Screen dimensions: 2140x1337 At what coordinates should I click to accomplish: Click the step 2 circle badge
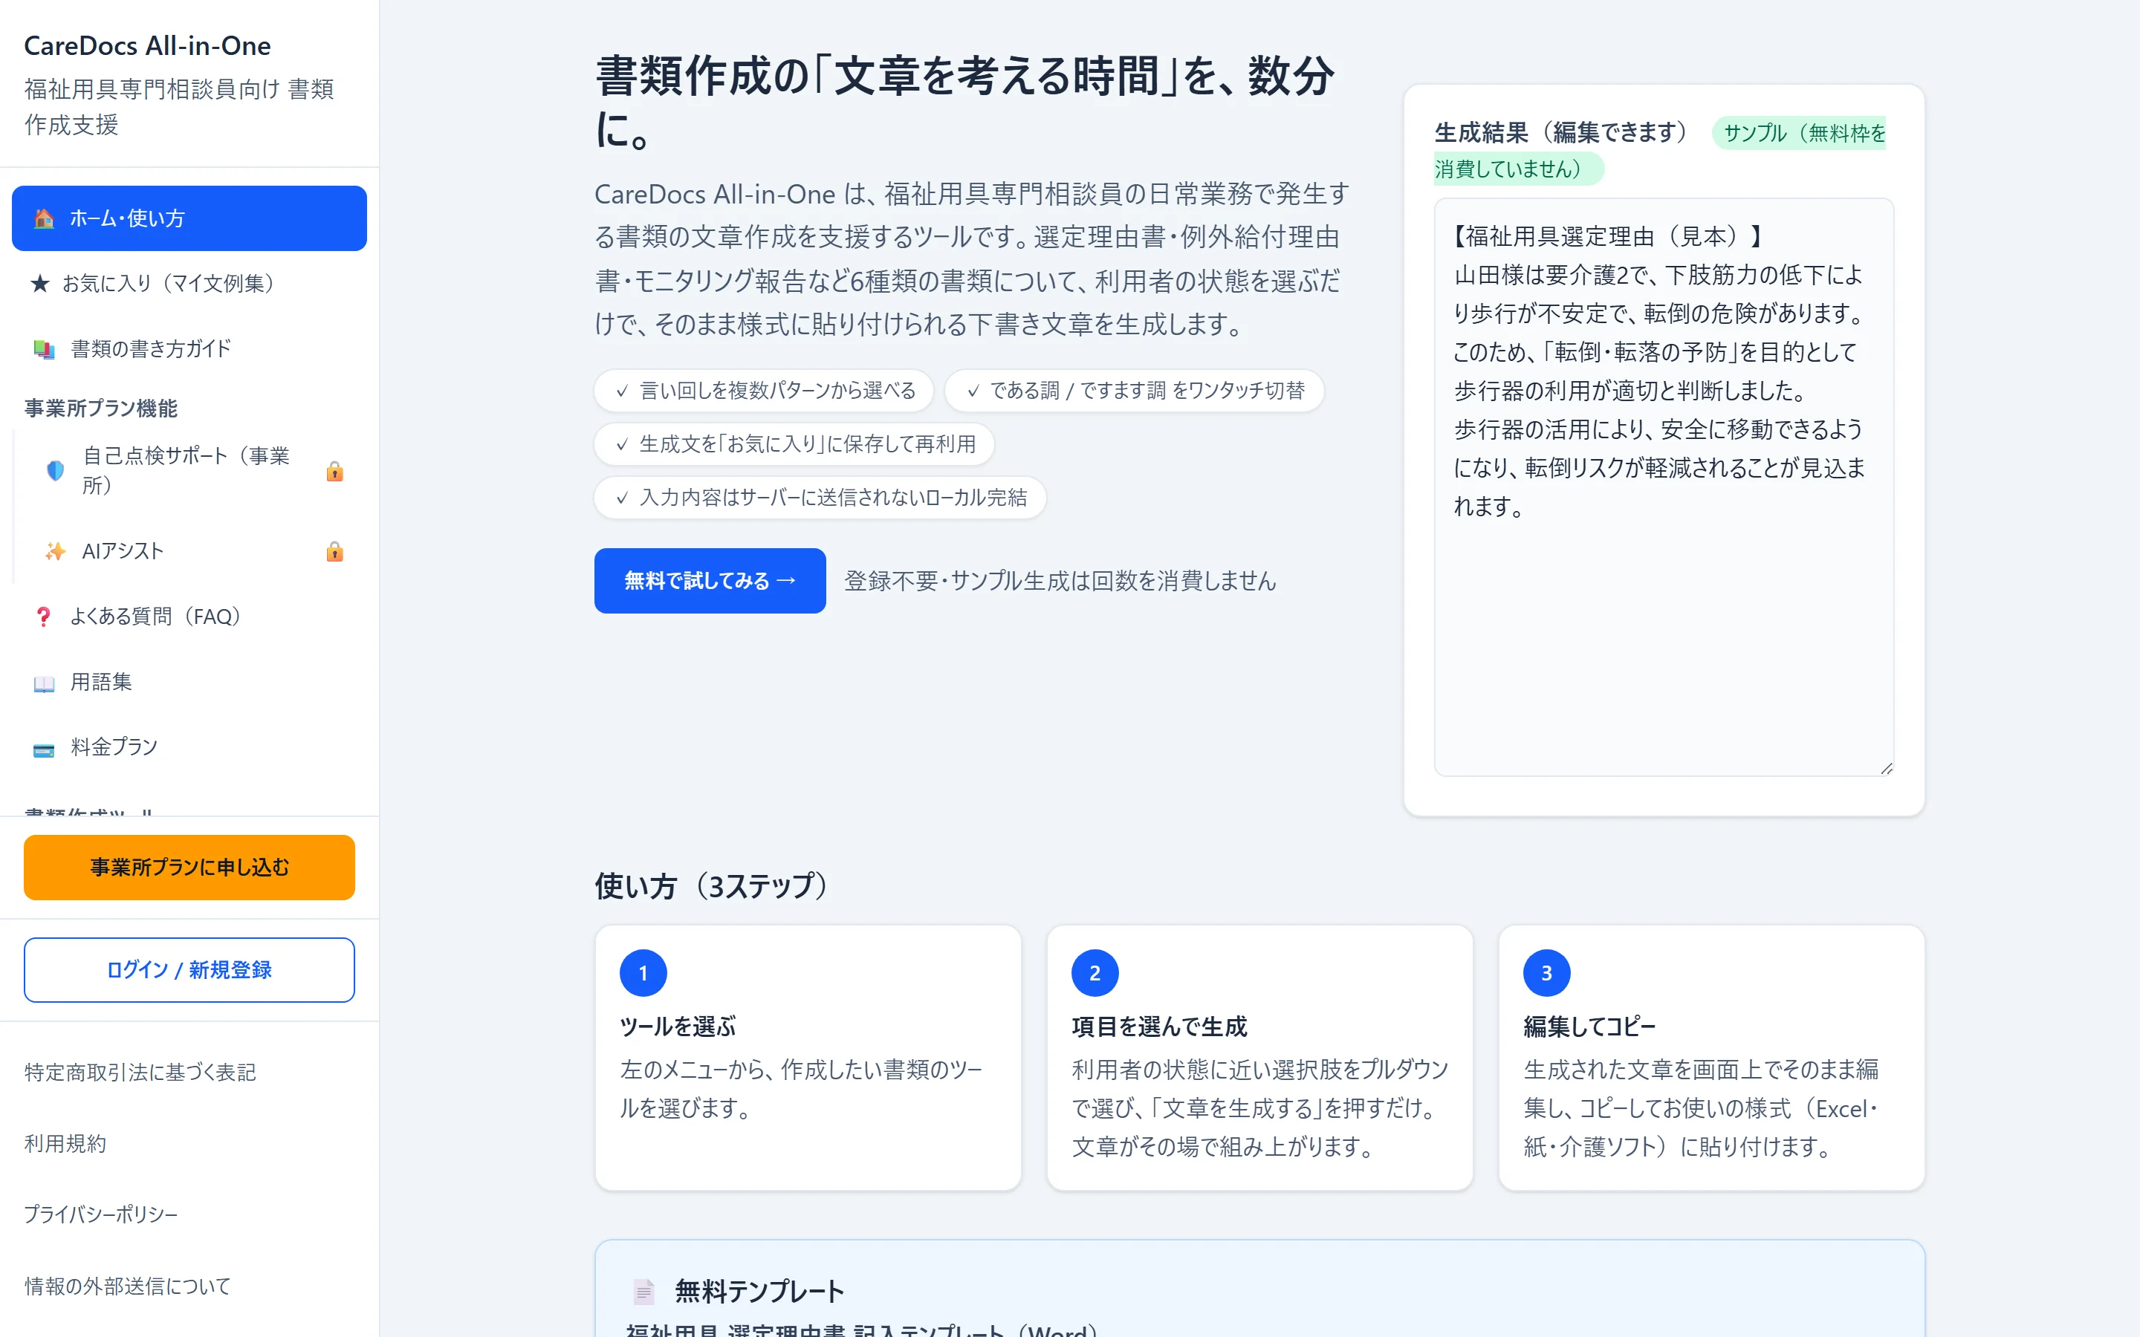coord(1095,974)
